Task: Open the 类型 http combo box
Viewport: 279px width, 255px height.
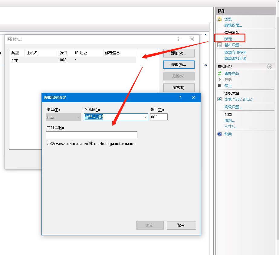Action: [64, 117]
